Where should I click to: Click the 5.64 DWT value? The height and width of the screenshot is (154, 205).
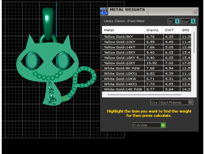click(169, 89)
